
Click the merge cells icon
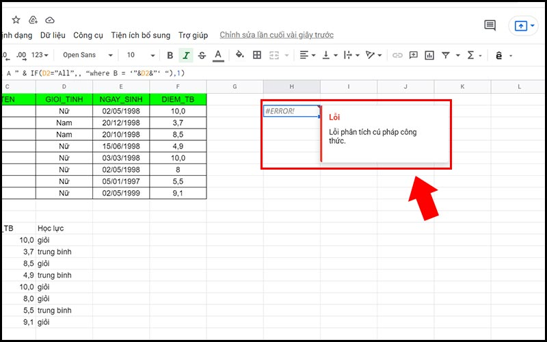point(274,55)
